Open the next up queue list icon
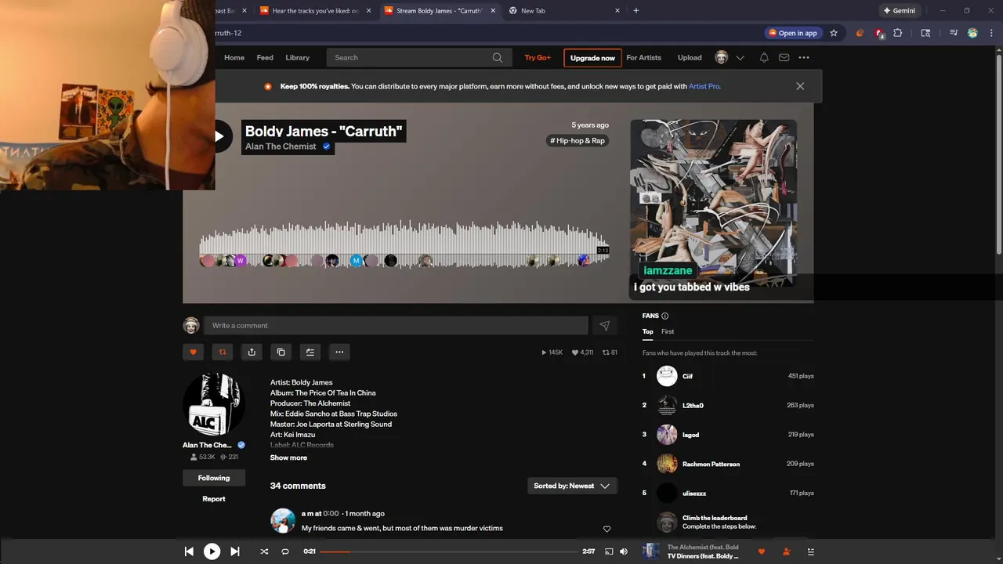The height and width of the screenshot is (564, 1003). pos(810,551)
